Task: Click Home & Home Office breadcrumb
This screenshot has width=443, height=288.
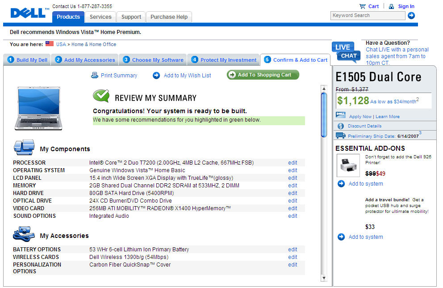Action: pyautogui.click(x=94, y=44)
